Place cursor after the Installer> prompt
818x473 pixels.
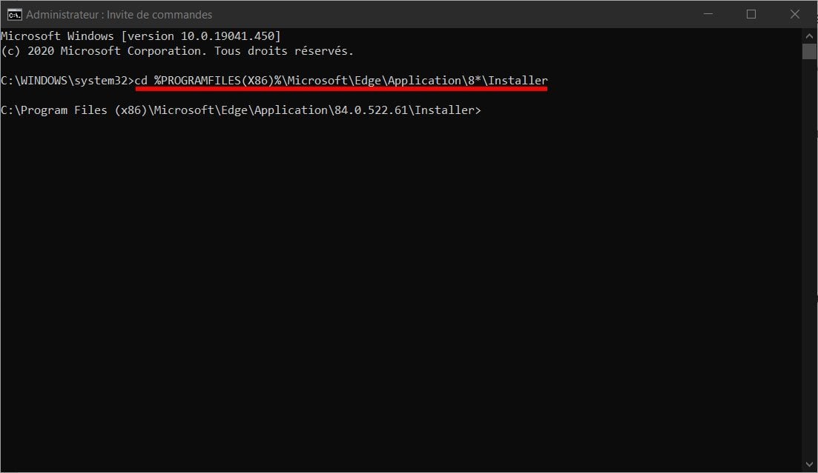point(485,110)
